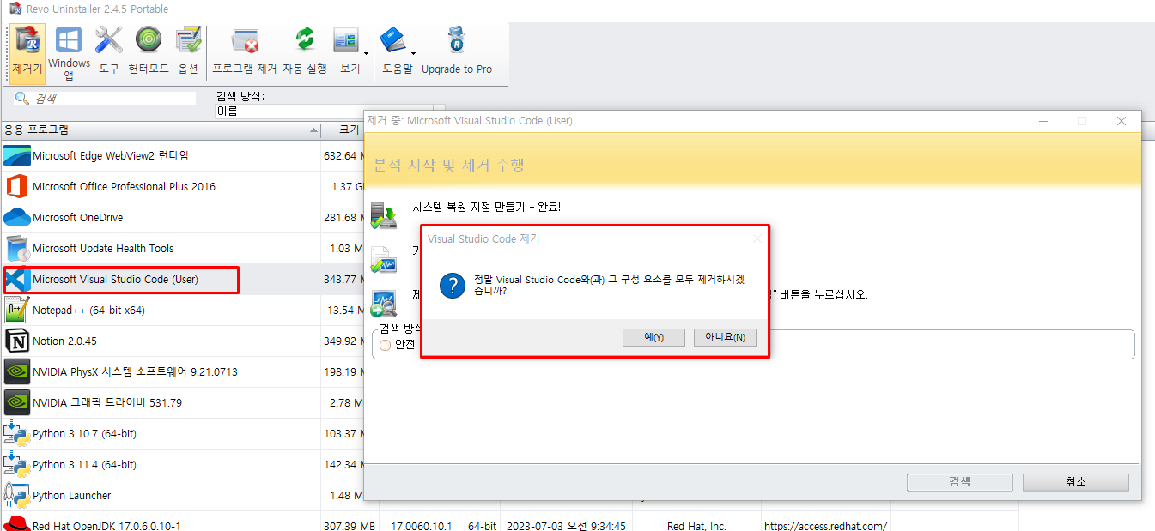This screenshot has width=1155, height=531.
Task: Click the Python 3.10.7 list icon
Action: tap(16, 433)
